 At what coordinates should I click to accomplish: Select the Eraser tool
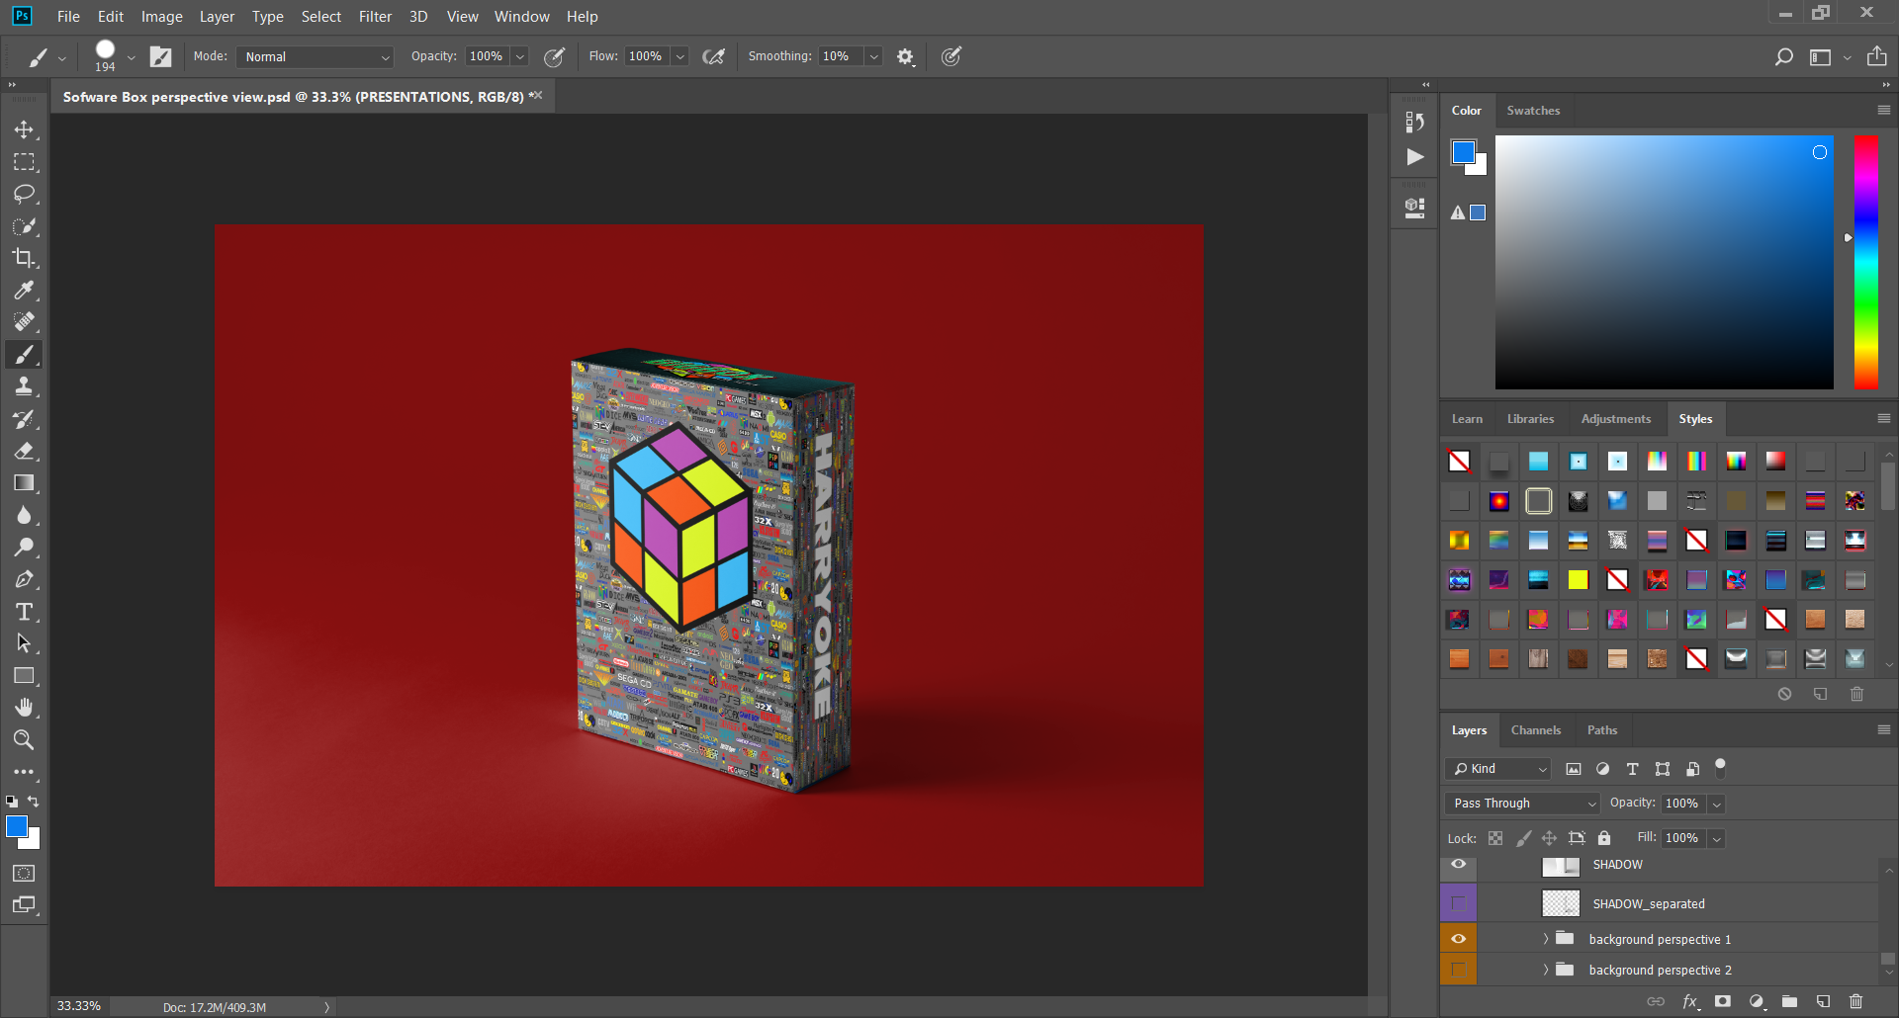click(24, 451)
